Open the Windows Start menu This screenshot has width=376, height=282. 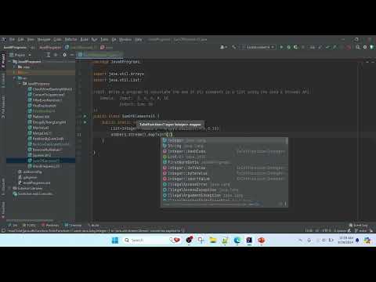tap(115, 240)
